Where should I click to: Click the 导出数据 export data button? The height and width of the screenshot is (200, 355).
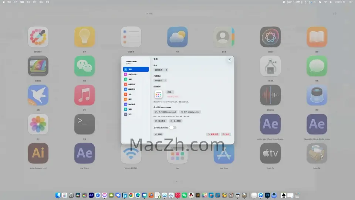(160, 121)
